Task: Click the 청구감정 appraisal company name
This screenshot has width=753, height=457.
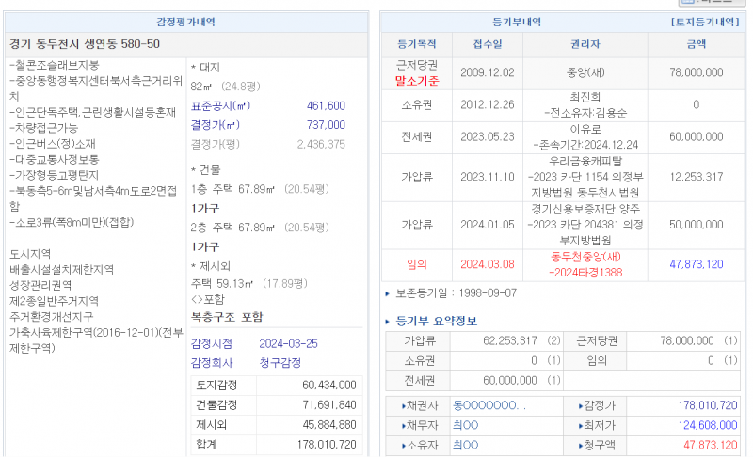Action: tap(280, 362)
